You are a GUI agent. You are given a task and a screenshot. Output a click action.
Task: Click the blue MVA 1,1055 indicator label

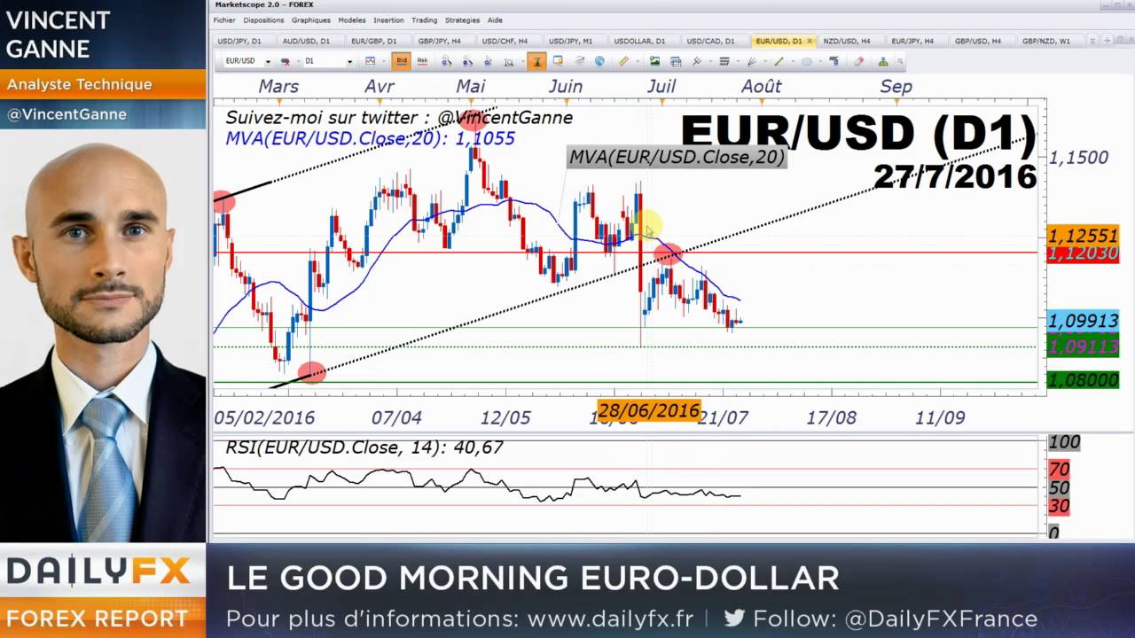point(370,138)
